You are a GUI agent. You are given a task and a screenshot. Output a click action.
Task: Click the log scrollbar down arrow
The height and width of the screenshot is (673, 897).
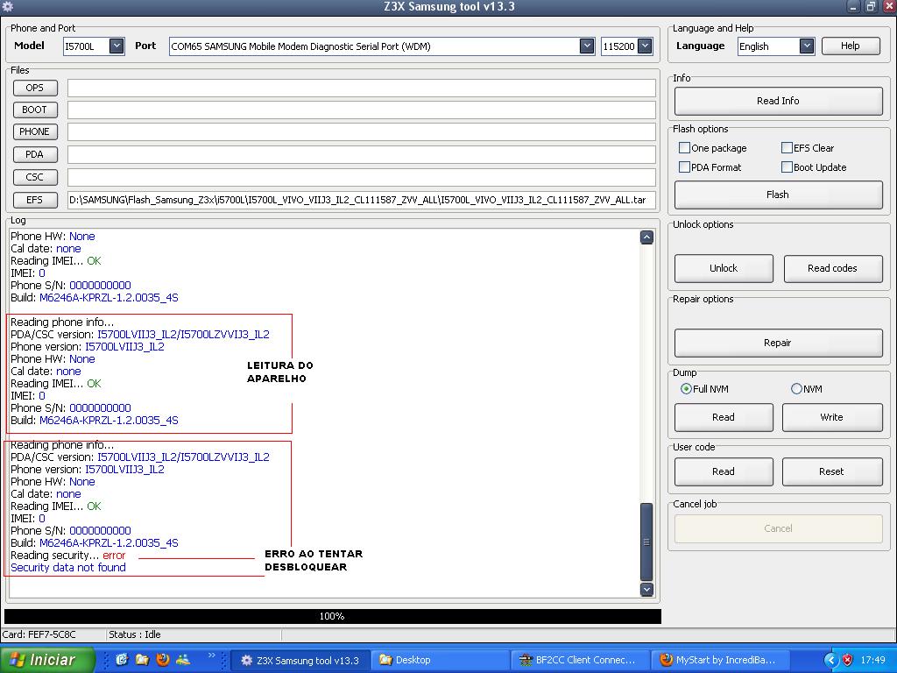pos(646,589)
